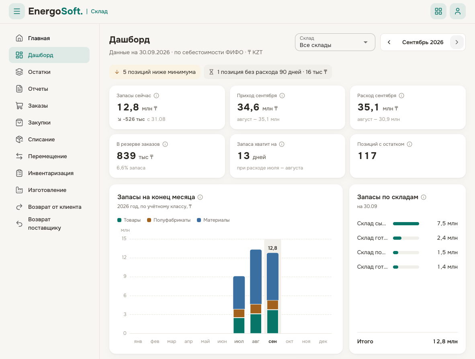Click info icon beside Запасы по складам
475x359 pixels.
(424, 197)
